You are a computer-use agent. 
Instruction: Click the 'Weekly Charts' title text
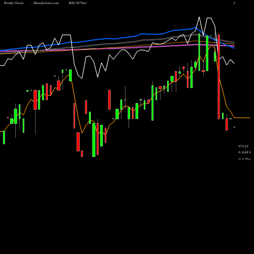click(x=14, y=3)
